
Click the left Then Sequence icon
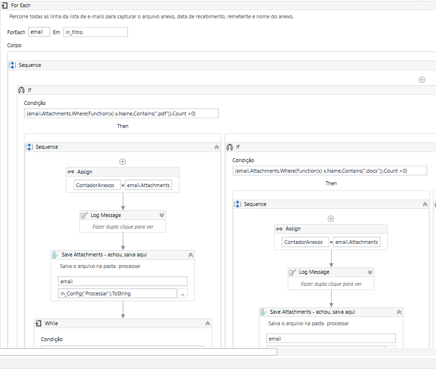29,147
